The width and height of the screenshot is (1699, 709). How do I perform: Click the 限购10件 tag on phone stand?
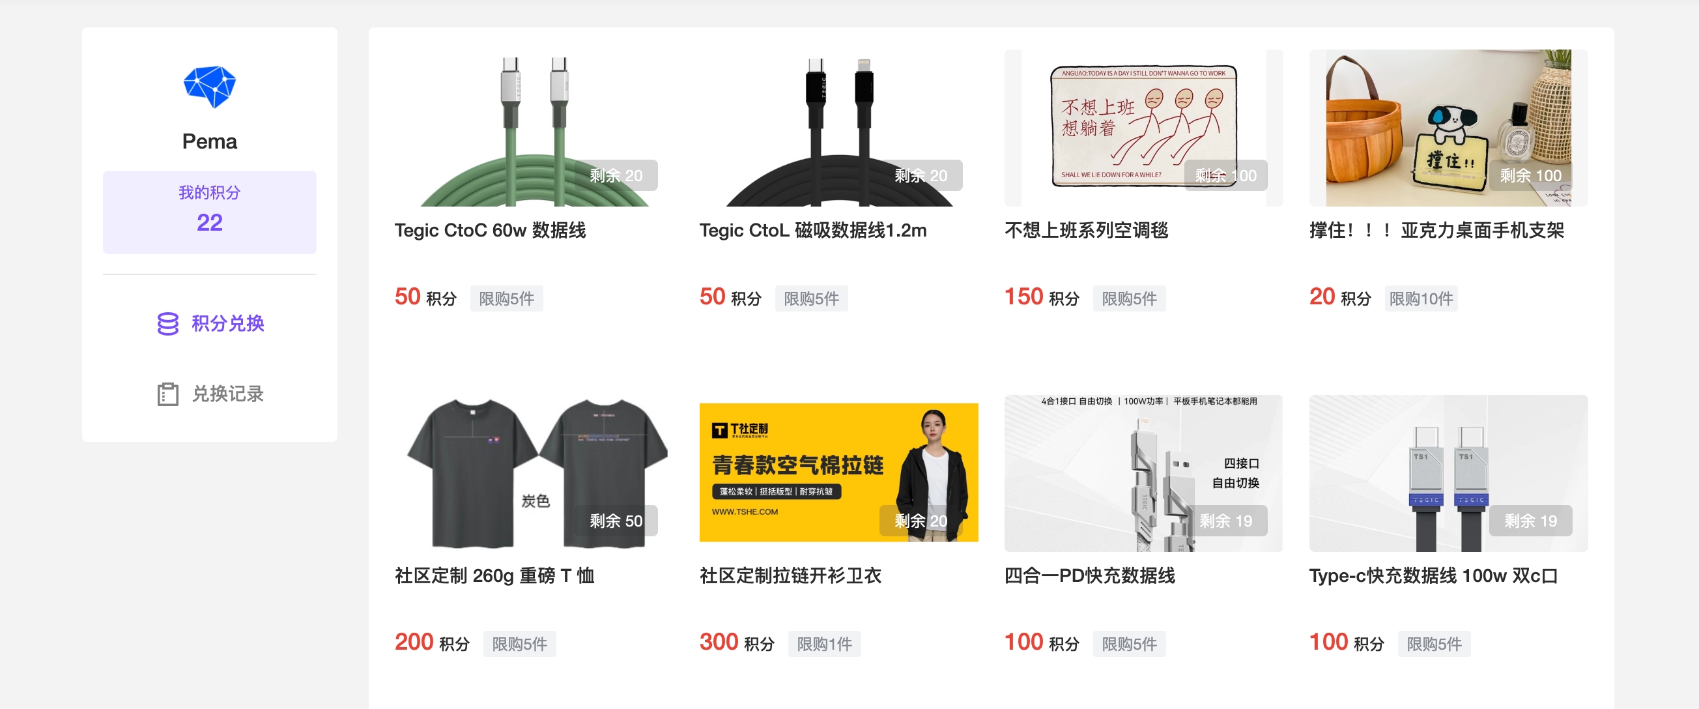1421,298
